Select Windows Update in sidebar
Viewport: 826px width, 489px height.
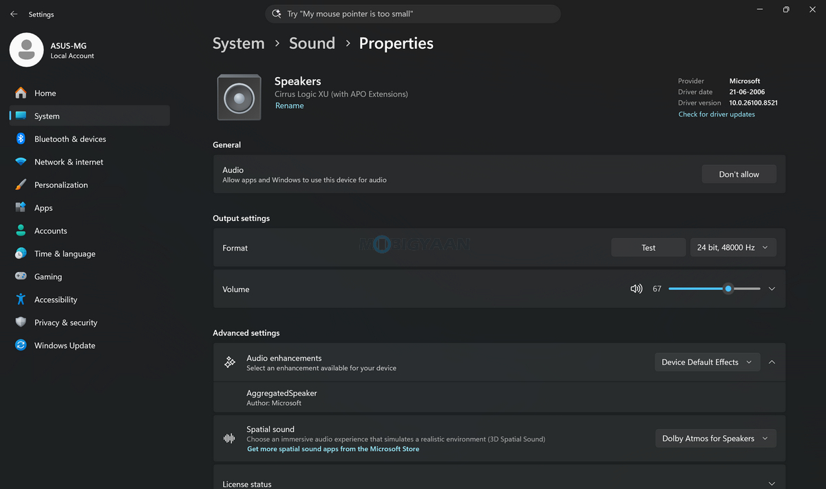pos(89,345)
